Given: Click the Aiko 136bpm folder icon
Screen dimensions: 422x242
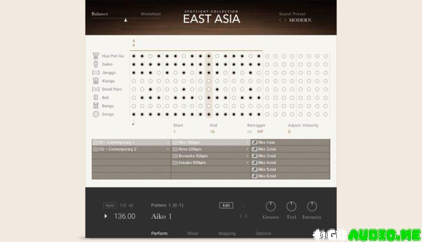Looking at the screenshot, I should 175,143.
